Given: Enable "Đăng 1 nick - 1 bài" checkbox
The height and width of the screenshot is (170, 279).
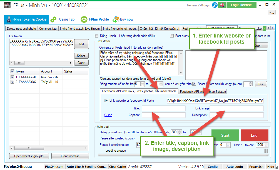Looking at the screenshot, I should 97,36.
